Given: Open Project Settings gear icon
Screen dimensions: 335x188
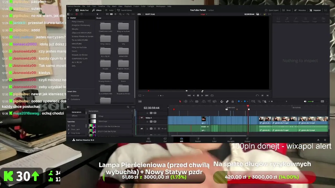Looking at the screenshot, I should [x=325, y=140].
